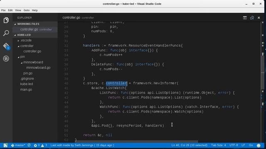Open the Git source control icon

(6, 46)
